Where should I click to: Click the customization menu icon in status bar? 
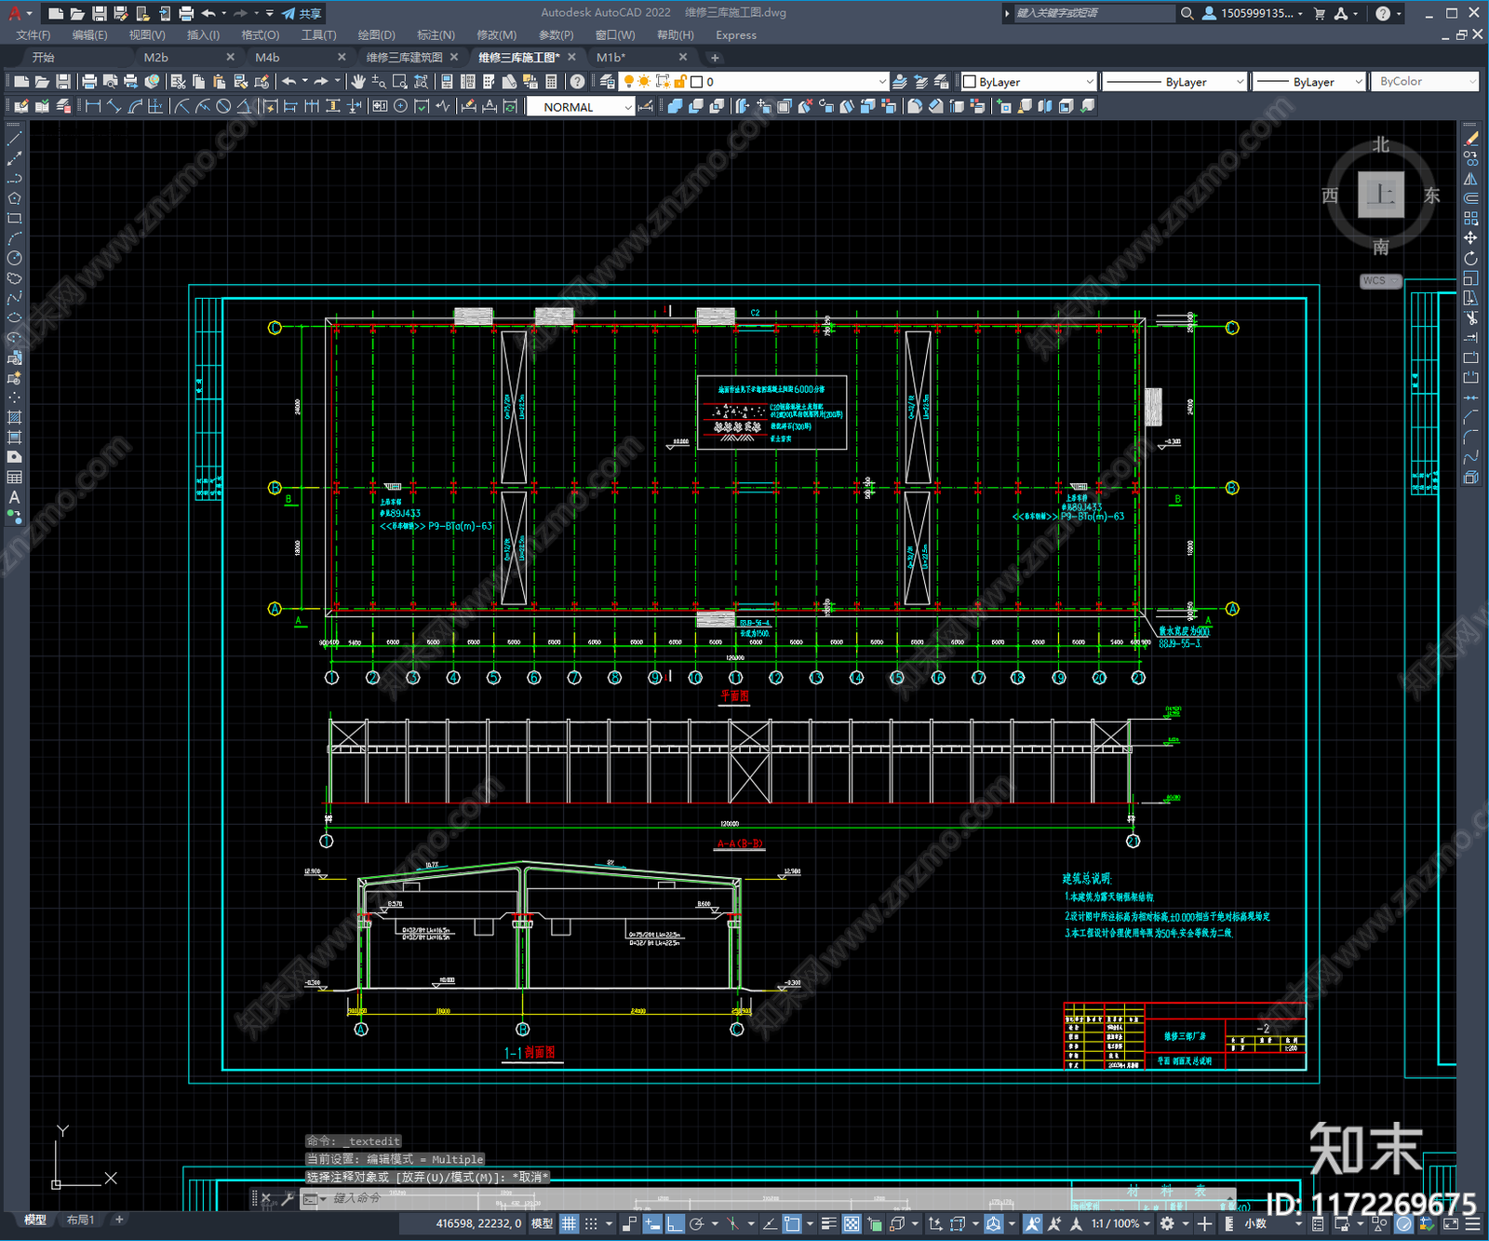1473,1224
